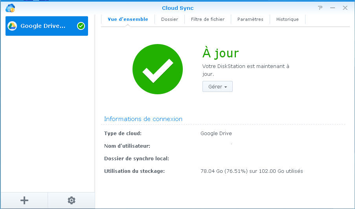This screenshot has height=209, width=355.
Task: Close the Cloud Sync window
Action: (345, 8)
